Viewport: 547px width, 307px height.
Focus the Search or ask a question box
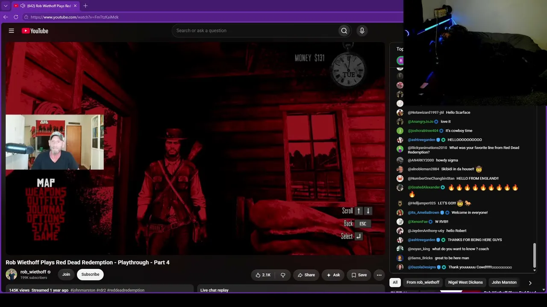pos(255,31)
